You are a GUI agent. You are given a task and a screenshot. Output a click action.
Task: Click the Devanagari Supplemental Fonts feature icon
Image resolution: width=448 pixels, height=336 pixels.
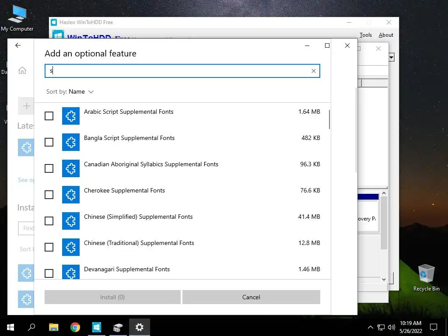(x=71, y=272)
